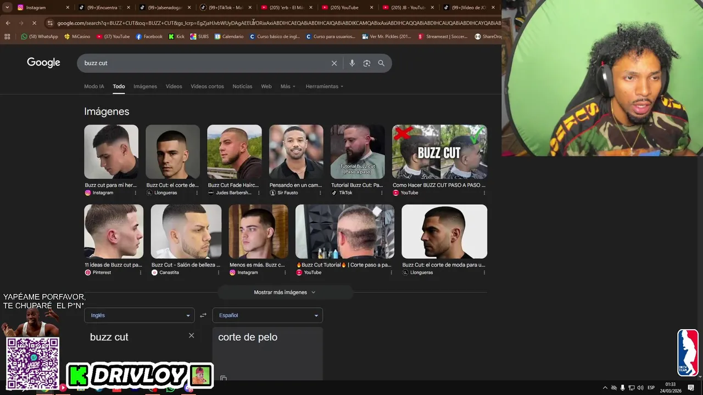Open the WhatsApp bookmark
Viewport: 703px width, 395px height.
pyautogui.click(x=39, y=37)
